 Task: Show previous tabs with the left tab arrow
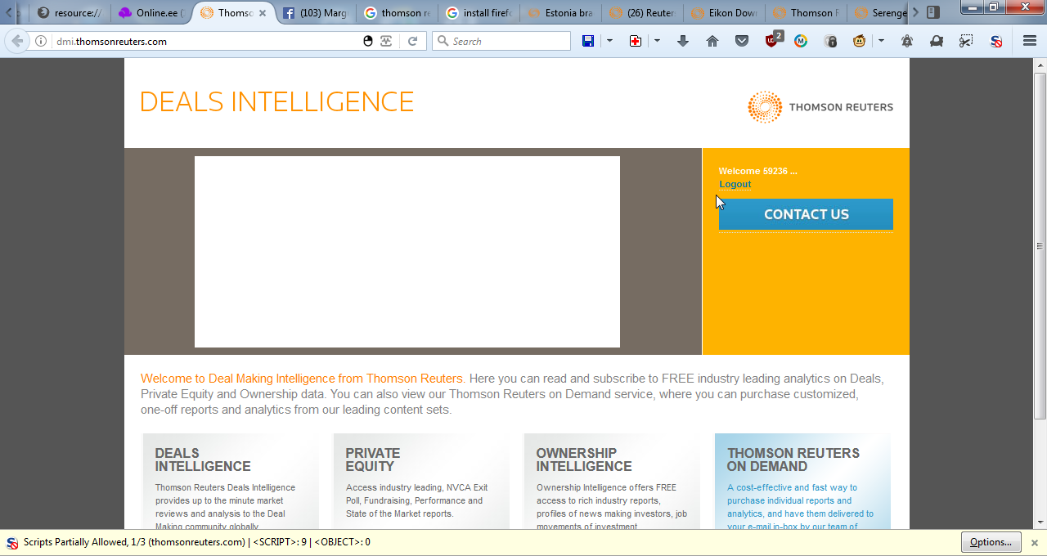[8, 12]
